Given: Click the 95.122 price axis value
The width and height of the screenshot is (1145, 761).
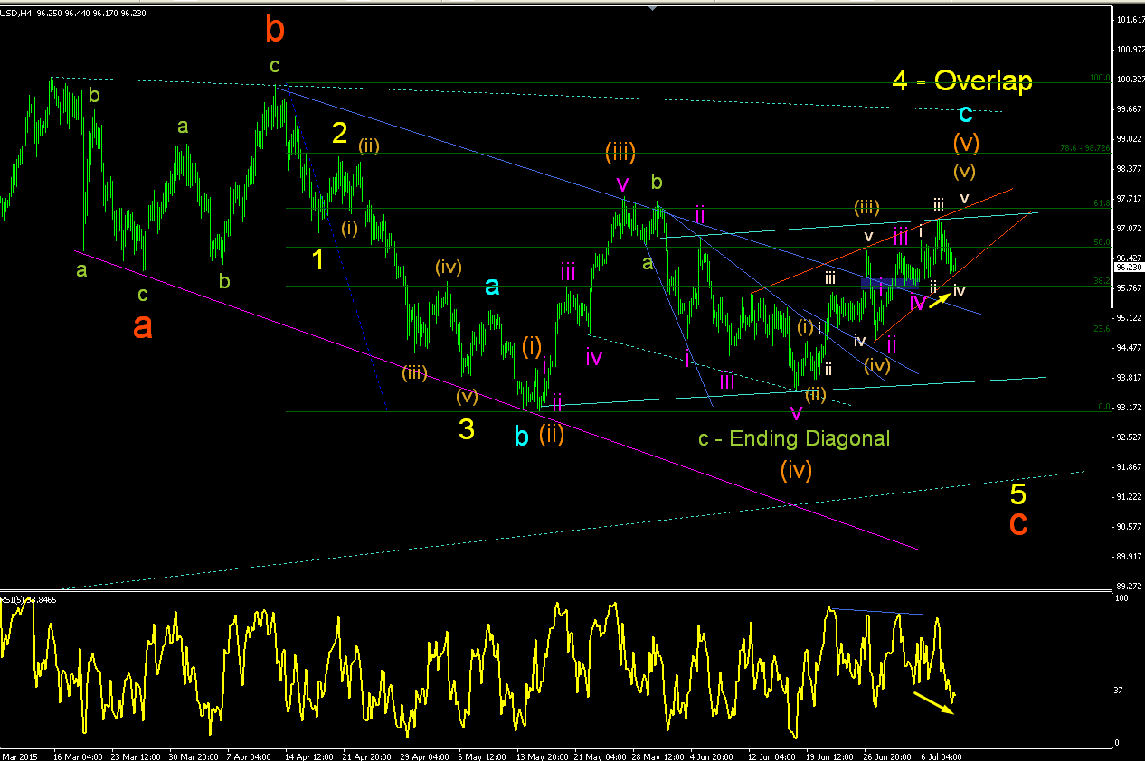Looking at the screenshot, I should [1129, 318].
